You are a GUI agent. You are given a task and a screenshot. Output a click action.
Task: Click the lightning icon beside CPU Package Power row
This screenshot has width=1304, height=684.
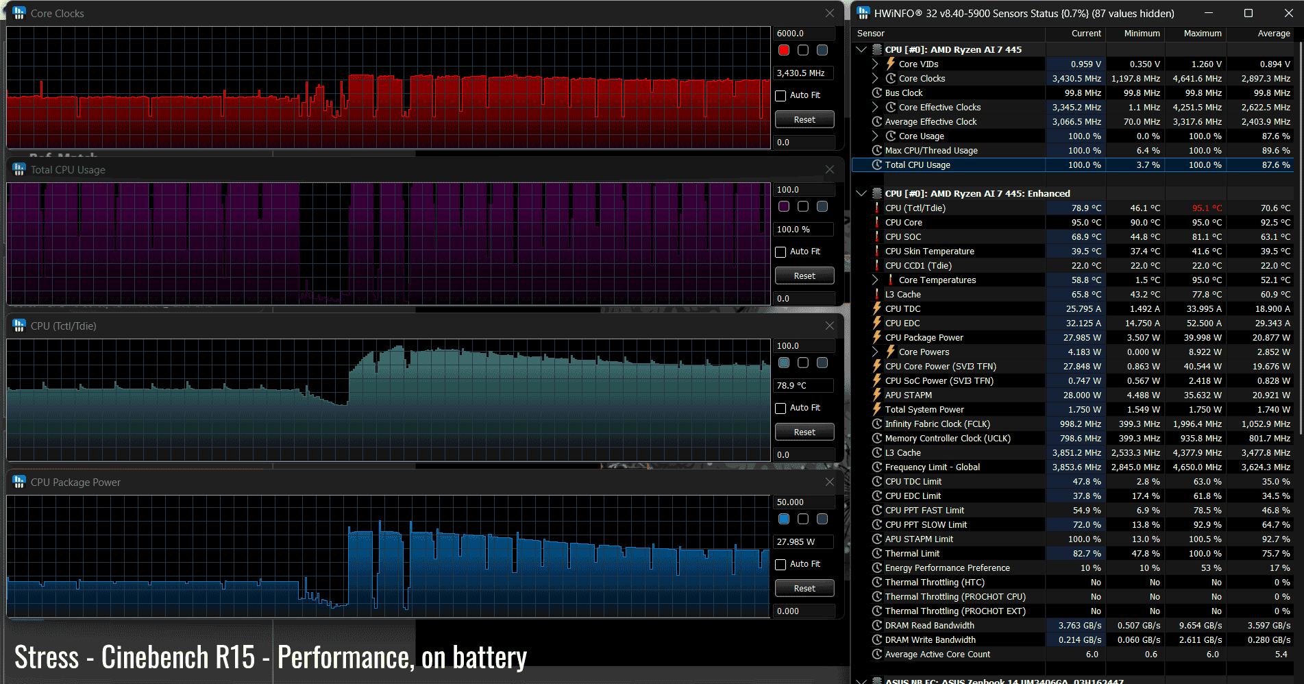877,337
